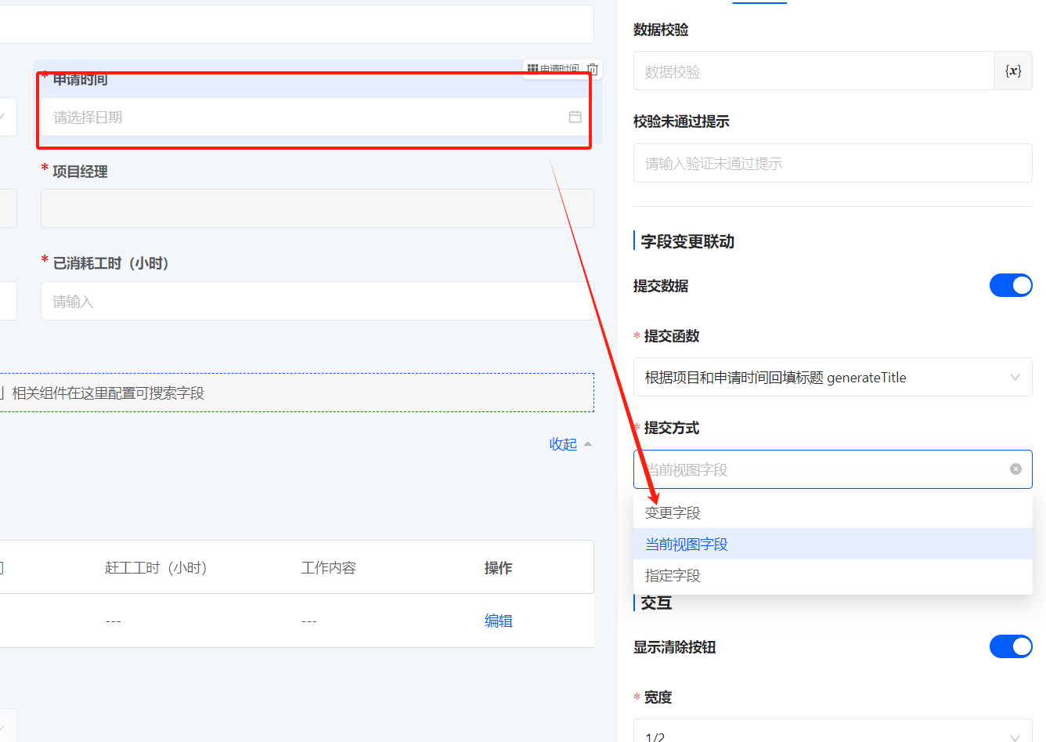
Task: Click the grid drag handle icon beside 申请时间
Action: coord(532,69)
